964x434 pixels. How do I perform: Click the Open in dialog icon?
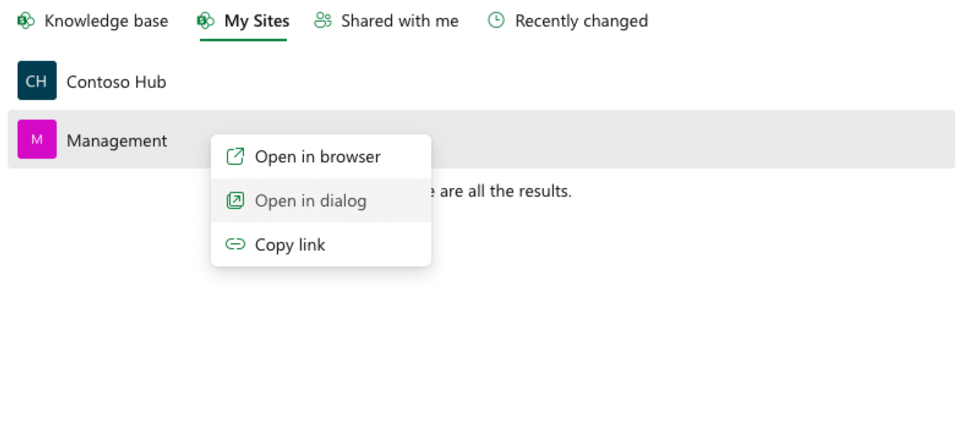click(x=235, y=201)
